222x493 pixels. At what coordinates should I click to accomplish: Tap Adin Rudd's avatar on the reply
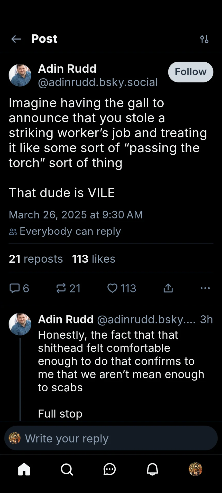[x=20, y=324]
